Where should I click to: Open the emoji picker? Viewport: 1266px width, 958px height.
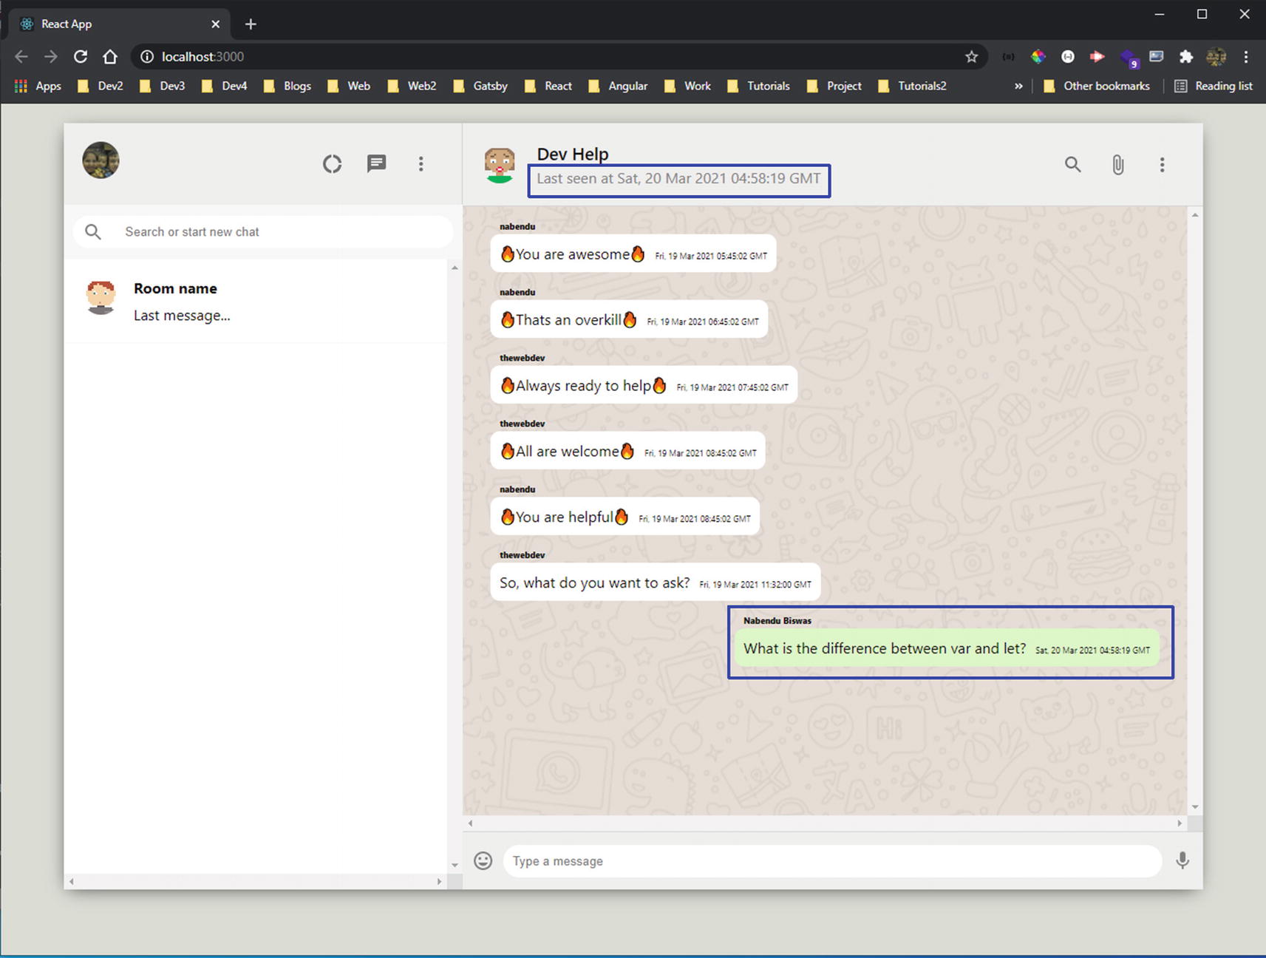click(483, 860)
